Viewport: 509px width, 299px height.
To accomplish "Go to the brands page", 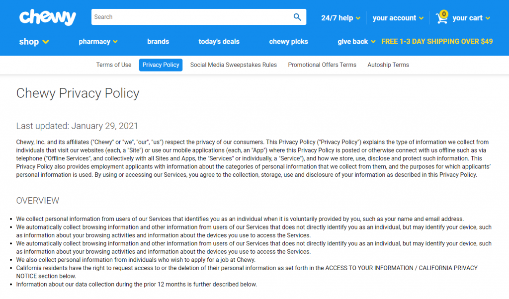I will tap(158, 42).
